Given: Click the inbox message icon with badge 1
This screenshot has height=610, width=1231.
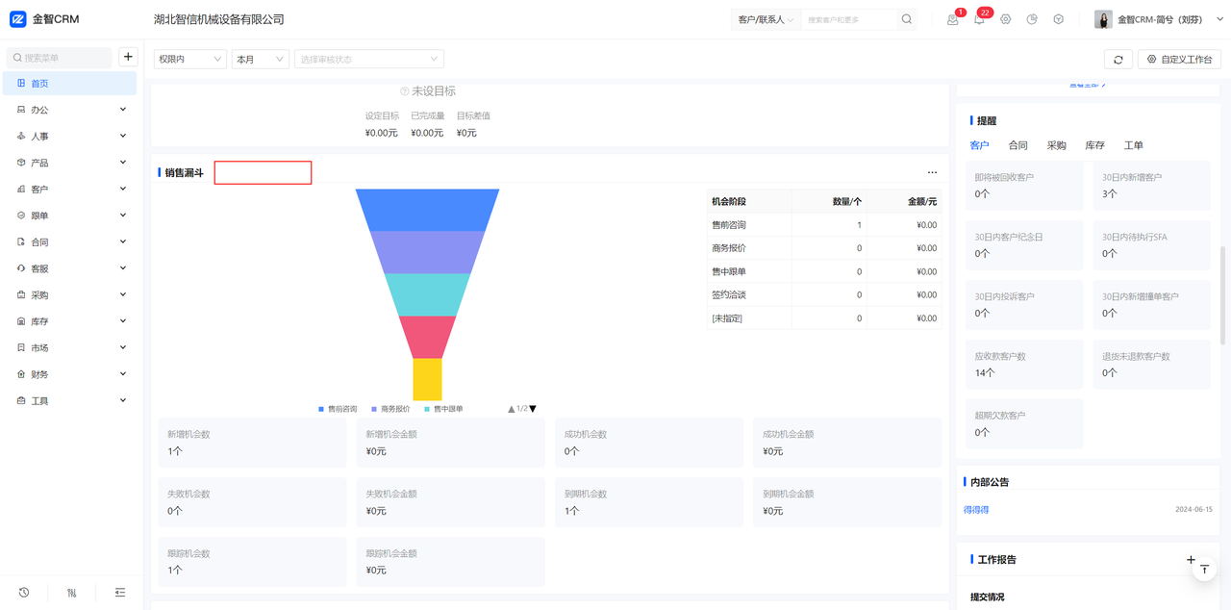Looking at the screenshot, I should 952,18.
